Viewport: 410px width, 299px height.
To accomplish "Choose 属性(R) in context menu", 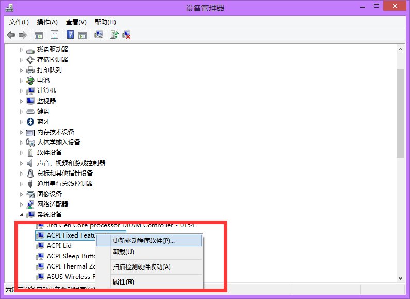I will (x=149, y=282).
